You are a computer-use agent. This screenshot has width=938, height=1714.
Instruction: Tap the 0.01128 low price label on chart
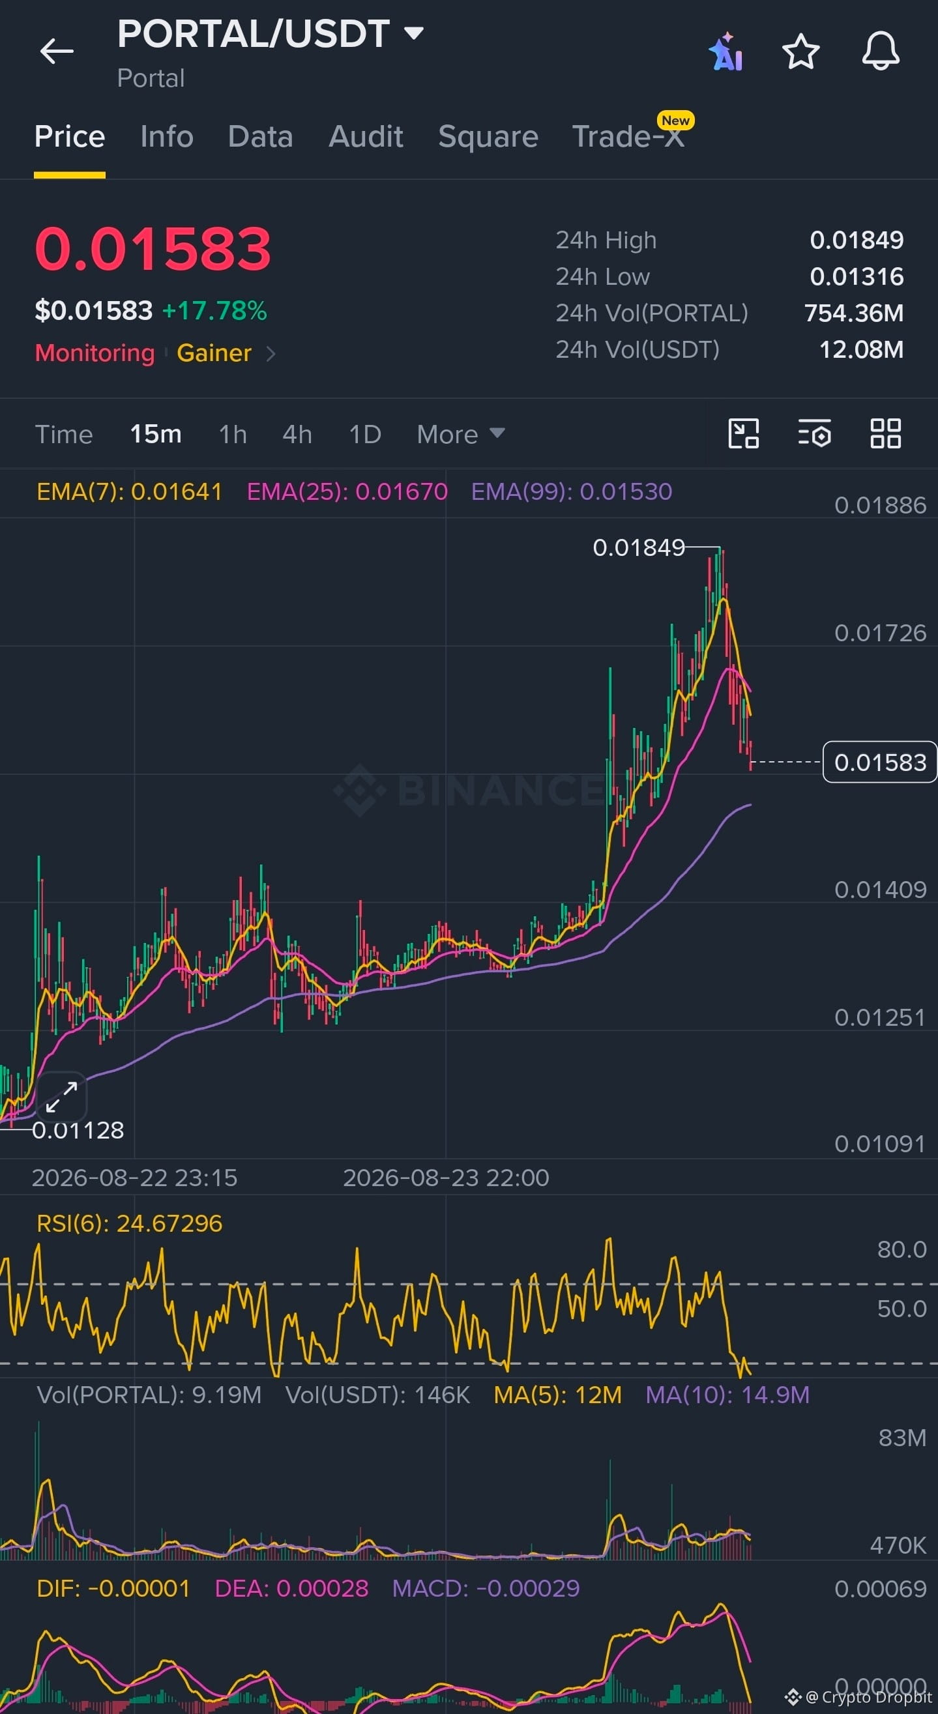click(x=78, y=1130)
